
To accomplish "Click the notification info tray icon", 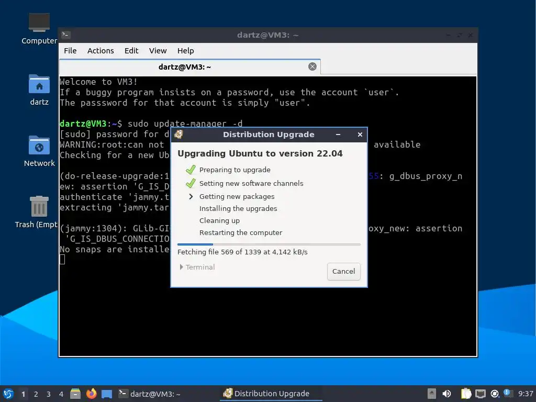I will pyautogui.click(x=507, y=393).
